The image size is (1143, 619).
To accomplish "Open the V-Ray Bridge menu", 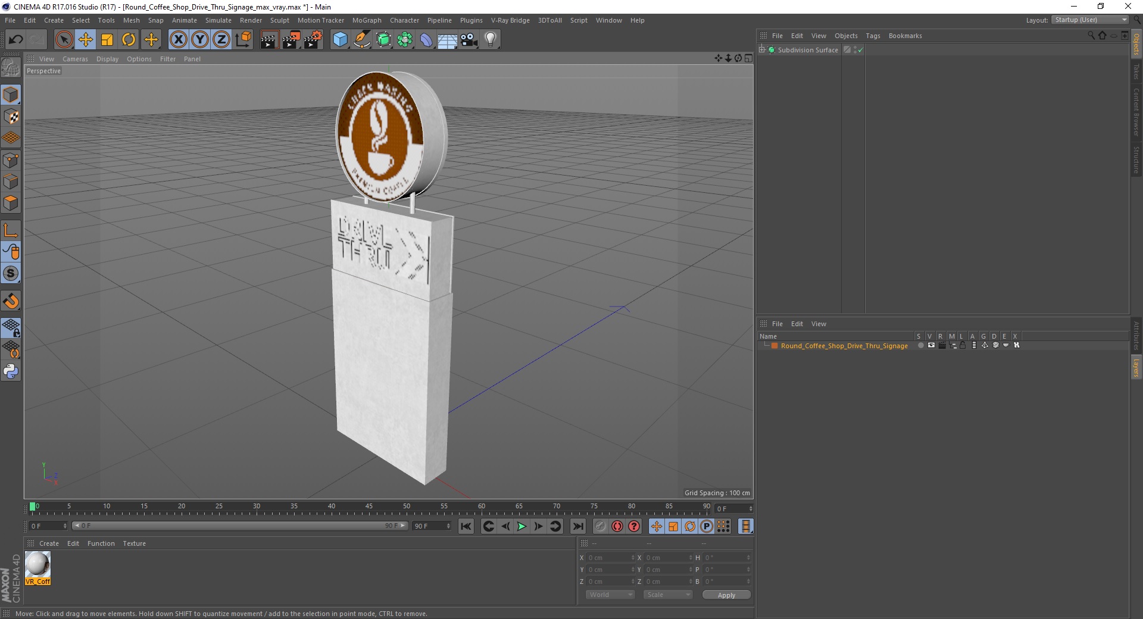I will point(510,20).
